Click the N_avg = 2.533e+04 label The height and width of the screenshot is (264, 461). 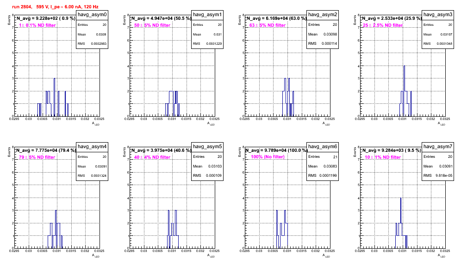pos(391,18)
